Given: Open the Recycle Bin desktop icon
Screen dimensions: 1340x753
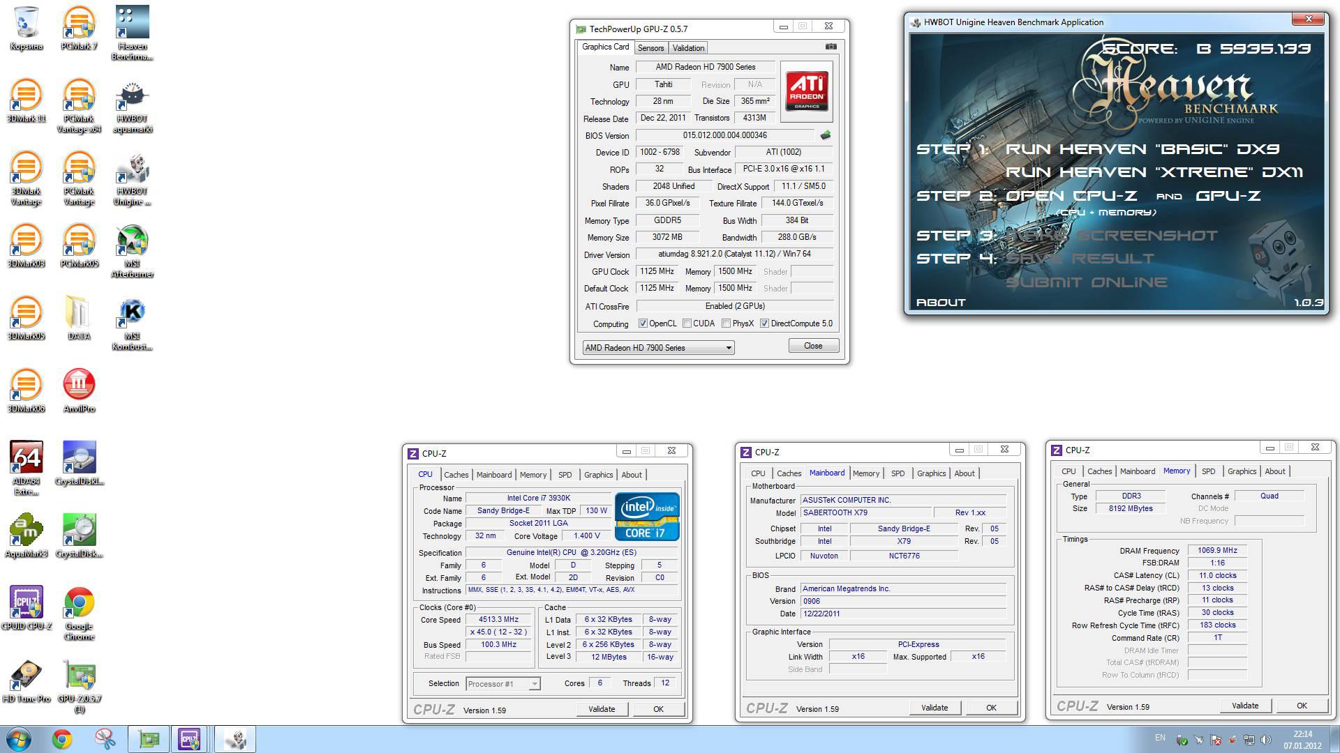Looking at the screenshot, I should (x=26, y=28).
